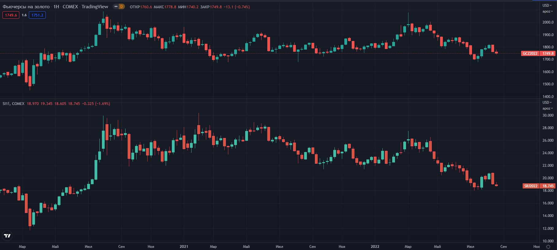This screenshot has height=250, width=557.
Task: Click the spread value 1.6
Action: pos(24,15)
